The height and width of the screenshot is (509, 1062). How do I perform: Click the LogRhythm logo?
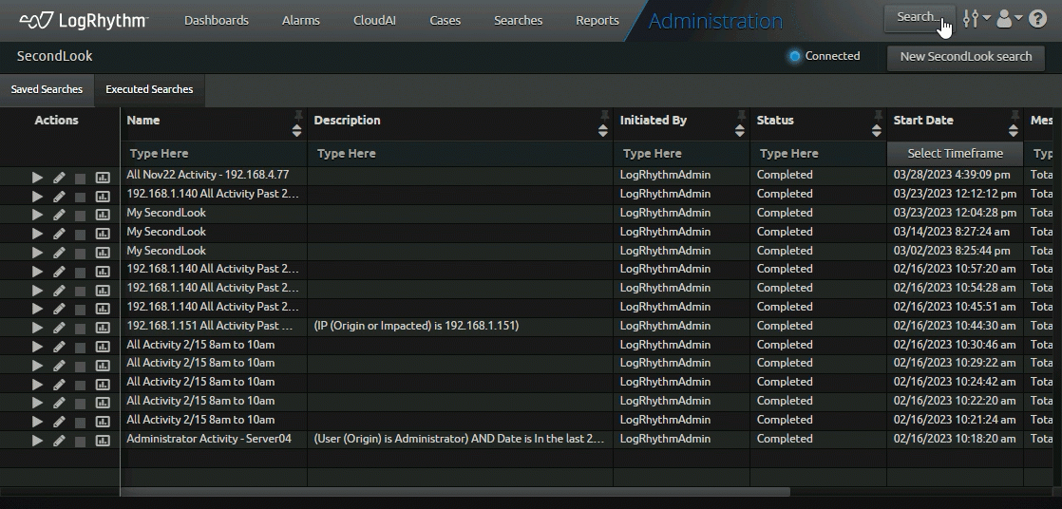pos(84,20)
